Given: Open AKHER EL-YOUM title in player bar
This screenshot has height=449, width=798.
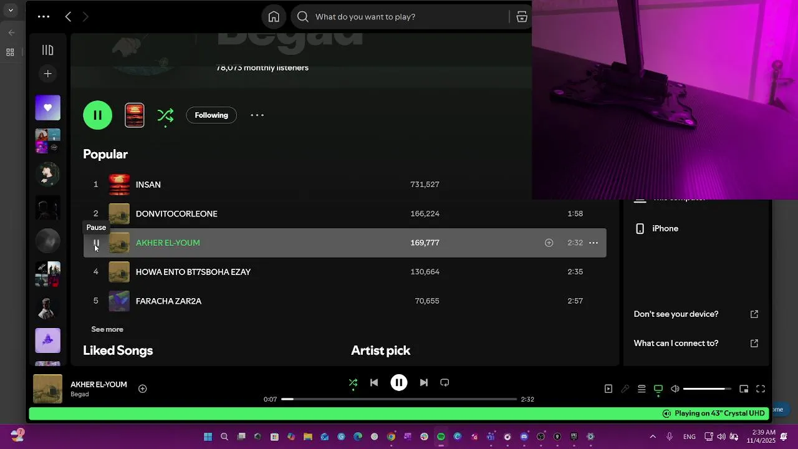Looking at the screenshot, I should point(99,385).
